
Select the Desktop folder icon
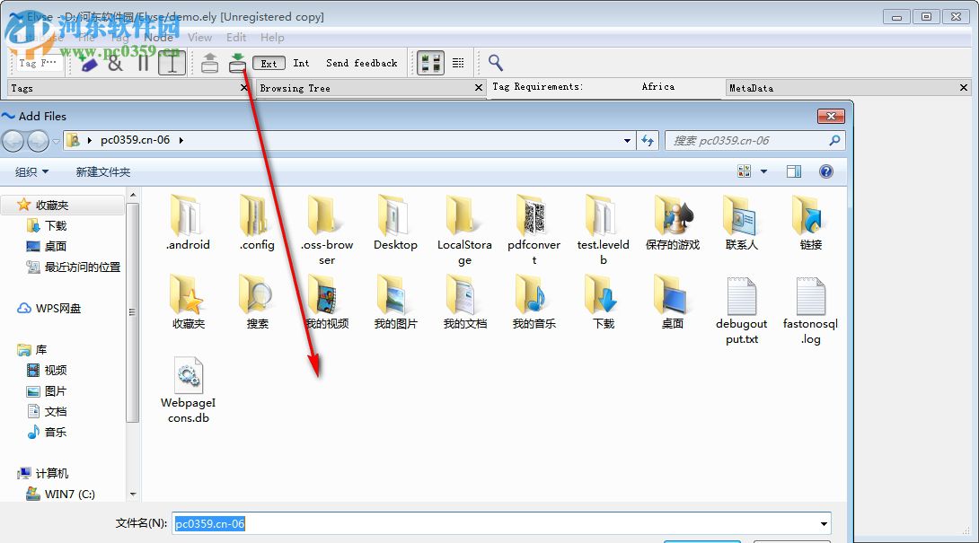(x=395, y=223)
